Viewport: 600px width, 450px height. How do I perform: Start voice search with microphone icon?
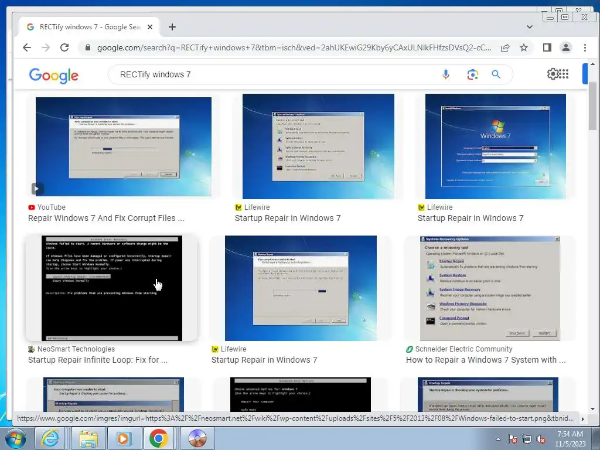pyautogui.click(x=446, y=74)
